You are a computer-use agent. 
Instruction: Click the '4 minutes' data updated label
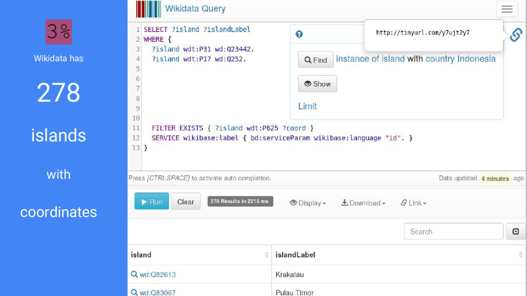coord(495,178)
